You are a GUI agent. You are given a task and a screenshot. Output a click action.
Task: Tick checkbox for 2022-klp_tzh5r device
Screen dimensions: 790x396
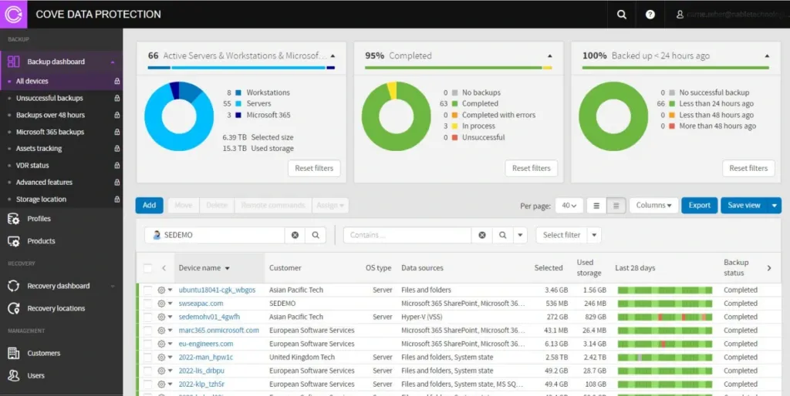(x=147, y=384)
